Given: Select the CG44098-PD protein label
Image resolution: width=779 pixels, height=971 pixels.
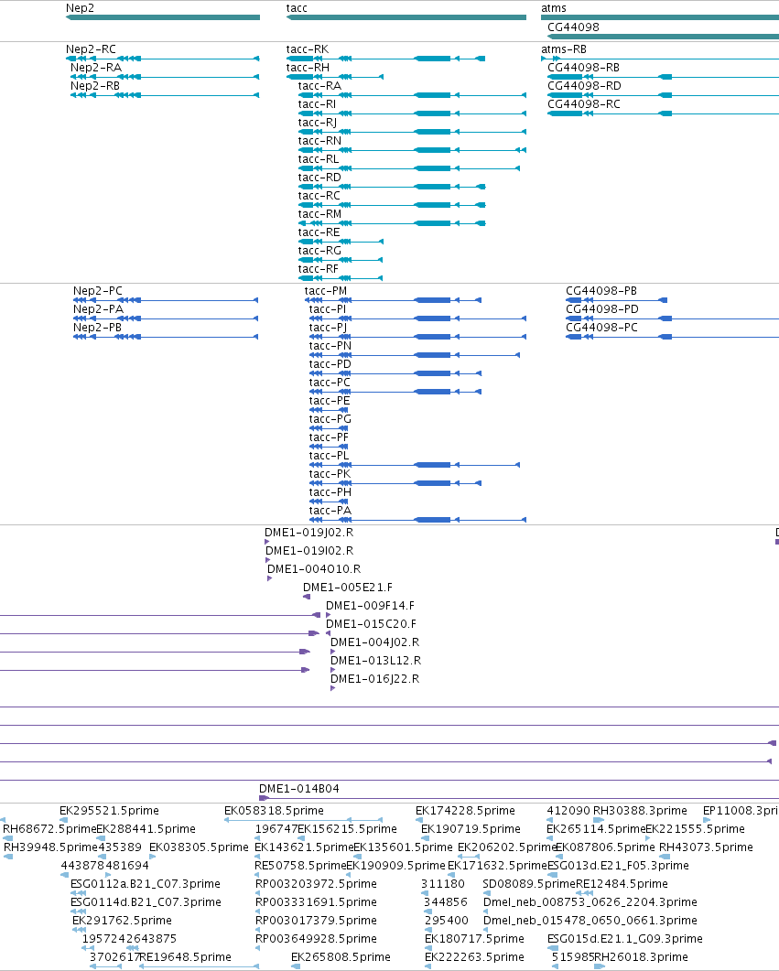Looking at the screenshot, I should (x=602, y=309).
